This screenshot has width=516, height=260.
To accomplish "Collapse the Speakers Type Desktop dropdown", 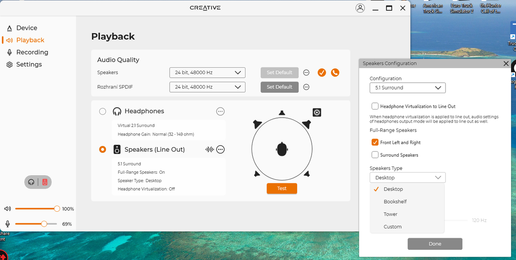I will coord(408,177).
